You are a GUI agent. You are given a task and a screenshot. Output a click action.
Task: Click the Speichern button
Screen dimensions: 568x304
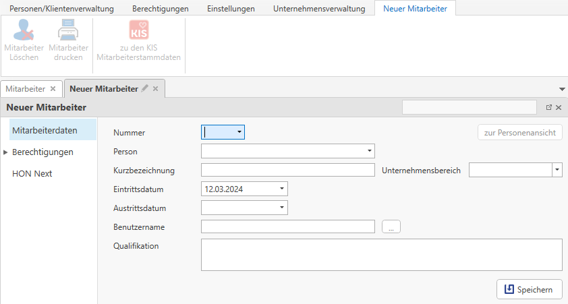tap(530, 290)
